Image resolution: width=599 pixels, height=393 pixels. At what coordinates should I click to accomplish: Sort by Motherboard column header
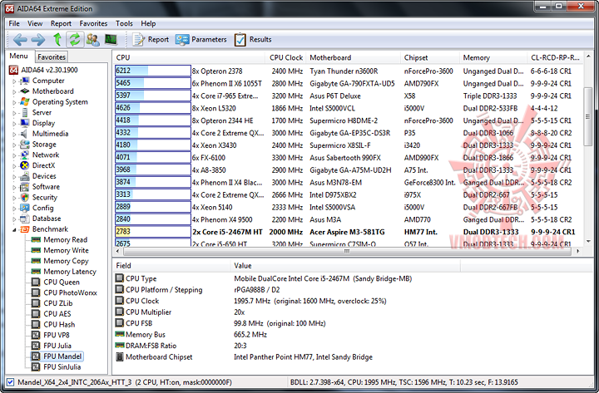click(354, 57)
